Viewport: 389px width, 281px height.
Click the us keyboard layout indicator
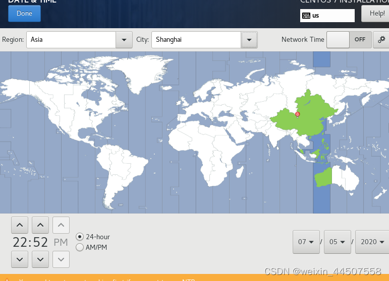tap(327, 16)
